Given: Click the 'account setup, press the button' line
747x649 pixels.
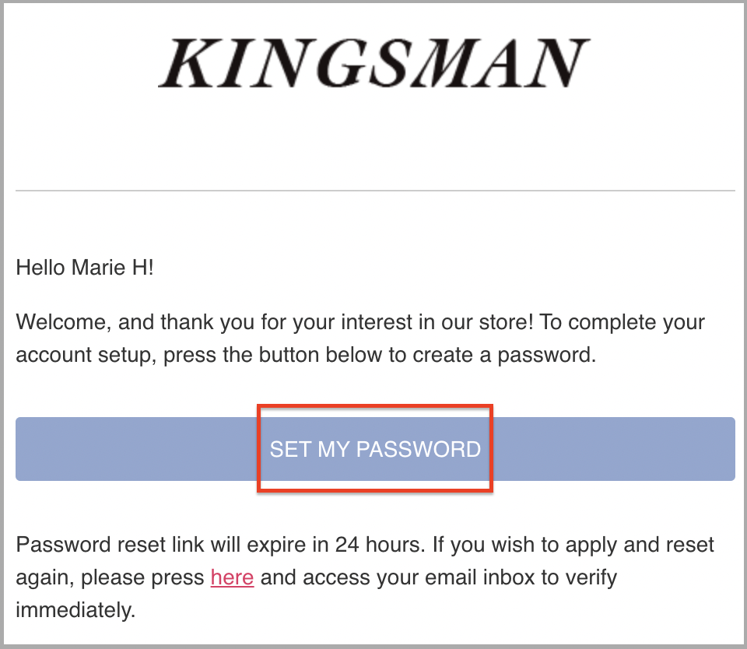Looking at the screenshot, I should click(306, 355).
